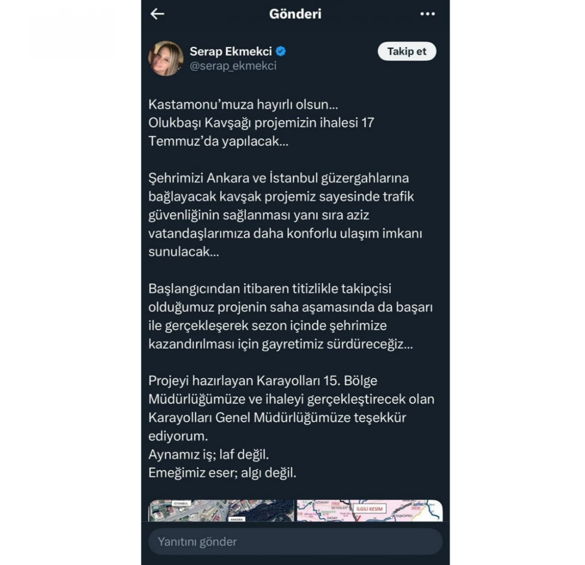Open the three-dot more options menu

(427, 14)
